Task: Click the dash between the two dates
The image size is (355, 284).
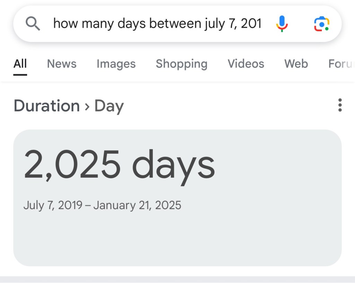Action: coord(88,206)
